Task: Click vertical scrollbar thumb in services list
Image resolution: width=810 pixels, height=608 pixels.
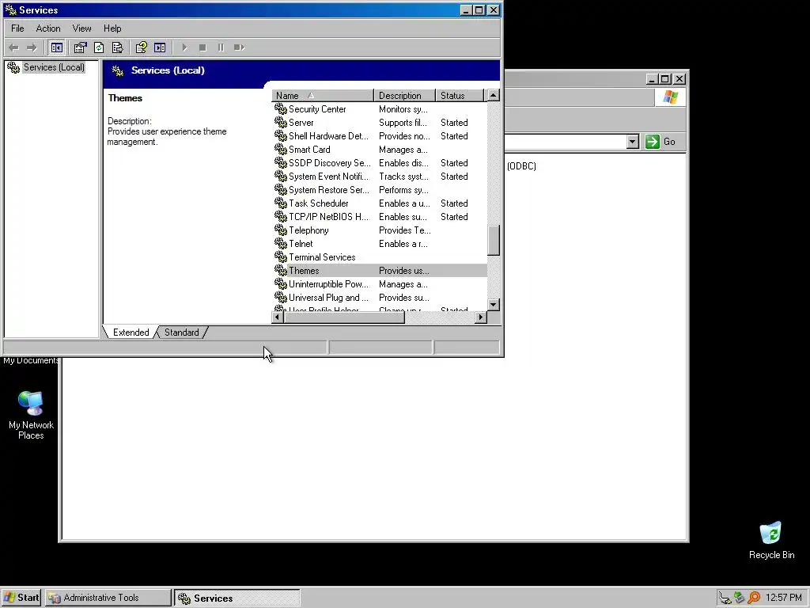Action: [x=494, y=241]
